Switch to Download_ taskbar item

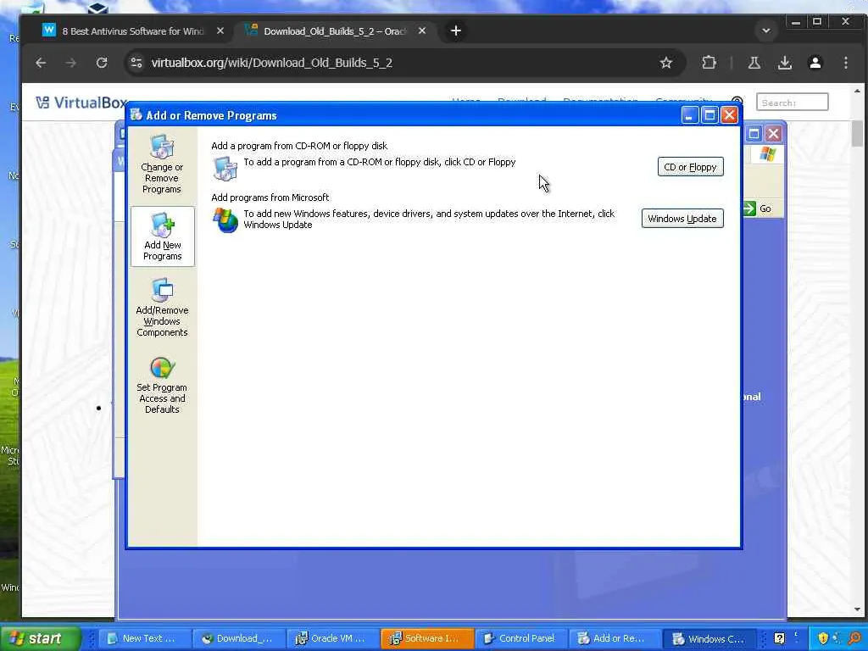238,638
